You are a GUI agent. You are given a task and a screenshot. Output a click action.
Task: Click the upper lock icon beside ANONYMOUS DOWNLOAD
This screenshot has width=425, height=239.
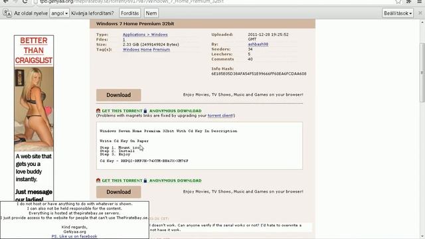[x=145, y=111]
